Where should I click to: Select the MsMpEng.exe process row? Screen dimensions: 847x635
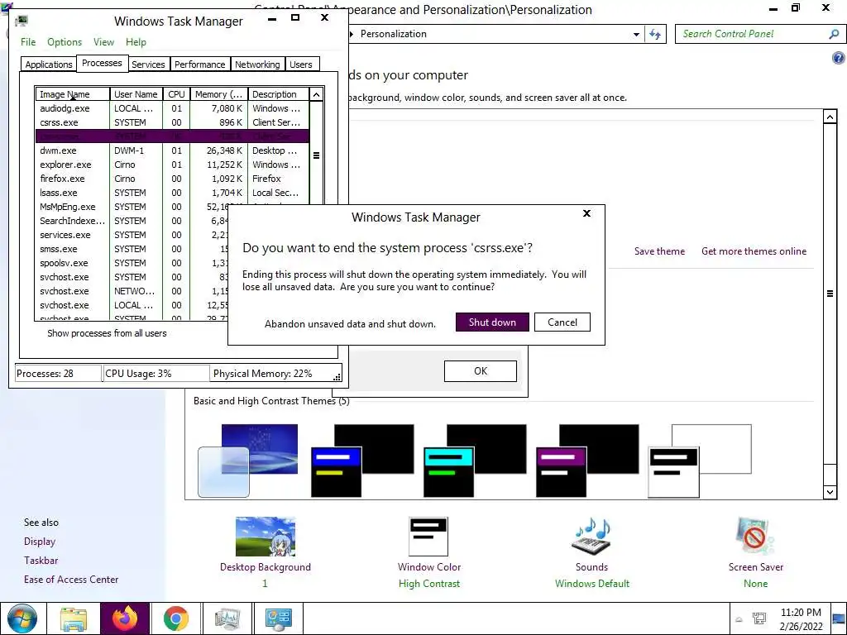click(x=132, y=207)
